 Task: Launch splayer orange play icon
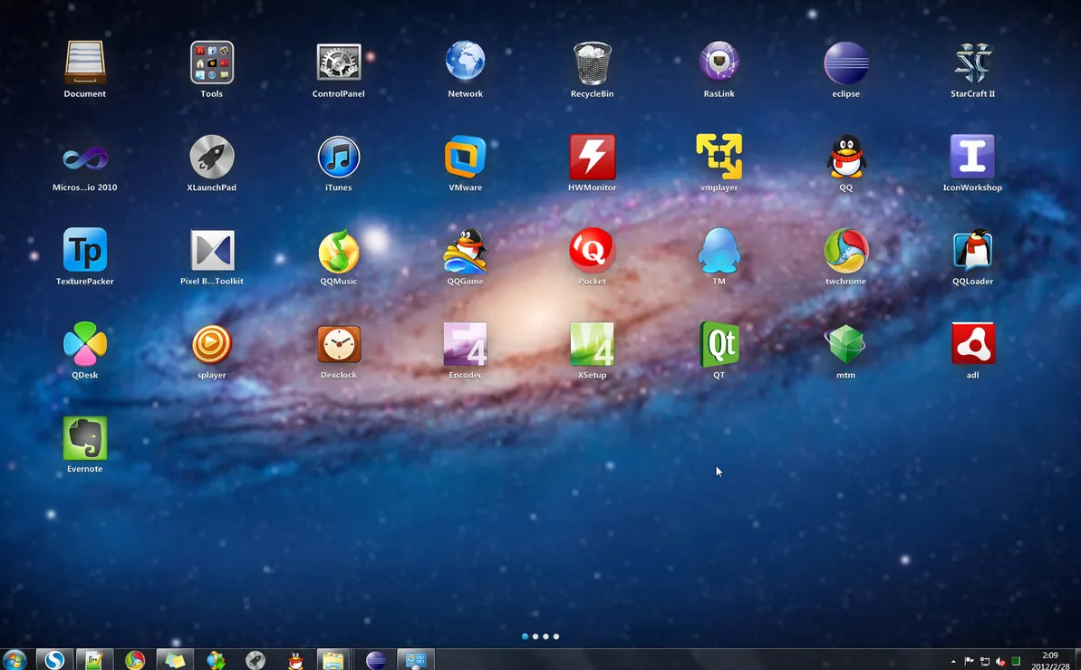(212, 344)
